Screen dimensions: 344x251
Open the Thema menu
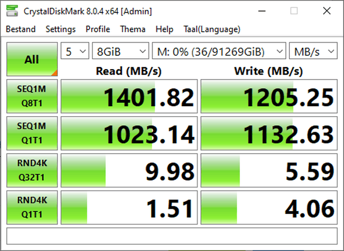point(133,29)
